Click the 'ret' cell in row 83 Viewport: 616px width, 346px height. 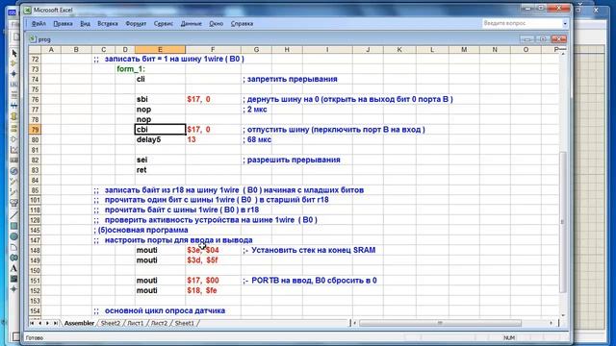coord(160,170)
